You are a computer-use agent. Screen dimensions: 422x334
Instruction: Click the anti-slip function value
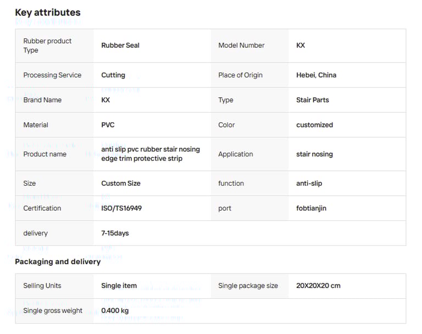(309, 183)
